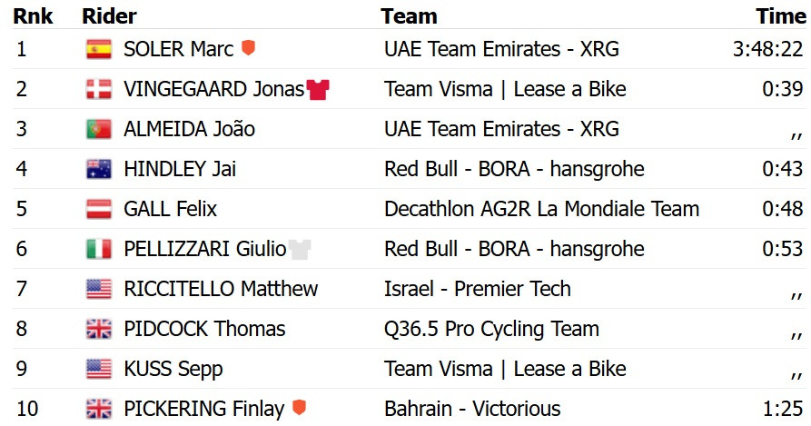Viewport: 811px width, 426px height.
Task: Click the red leader jersey icon
Action: pyautogui.click(x=318, y=90)
